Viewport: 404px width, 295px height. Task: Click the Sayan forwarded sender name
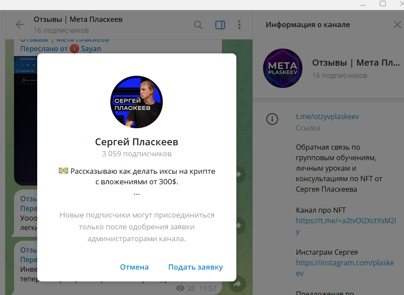point(91,49)
